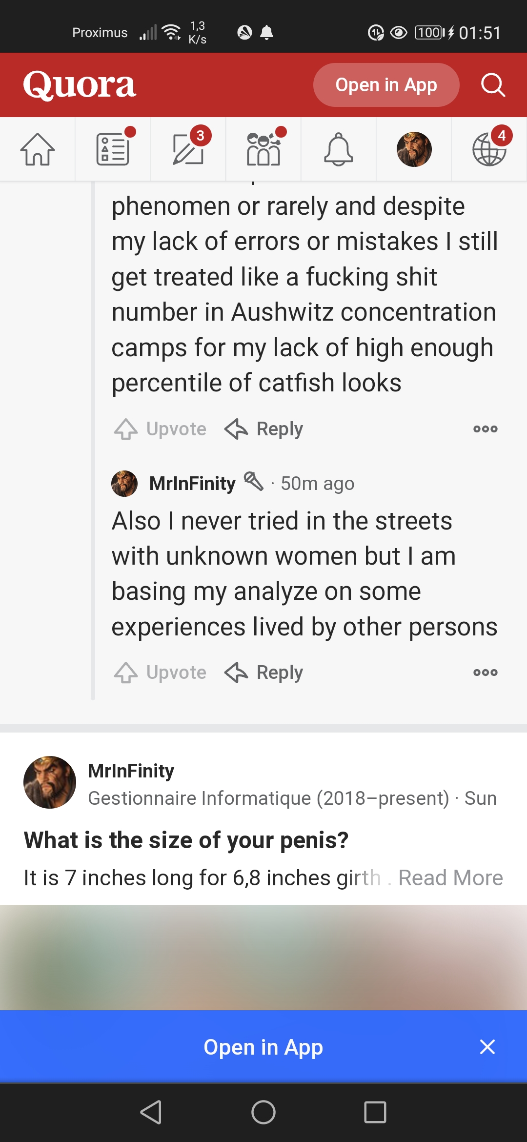
Task: Open more options for 50m ago comment
Action: coord(486,673)
